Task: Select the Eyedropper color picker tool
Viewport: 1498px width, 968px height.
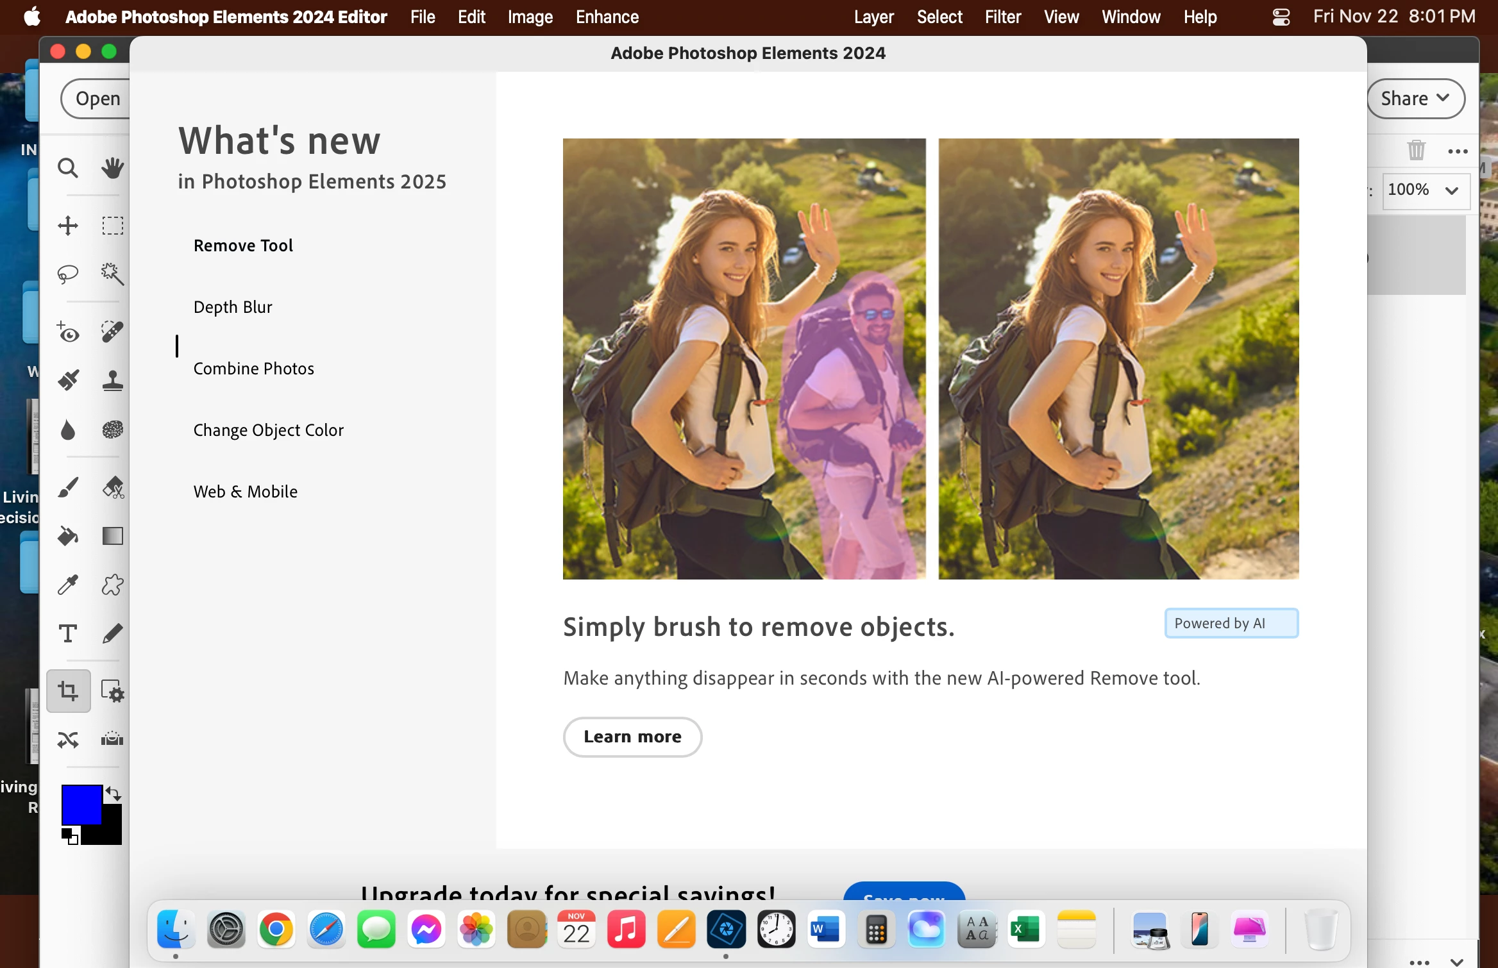Action: (x=67, y=585)
